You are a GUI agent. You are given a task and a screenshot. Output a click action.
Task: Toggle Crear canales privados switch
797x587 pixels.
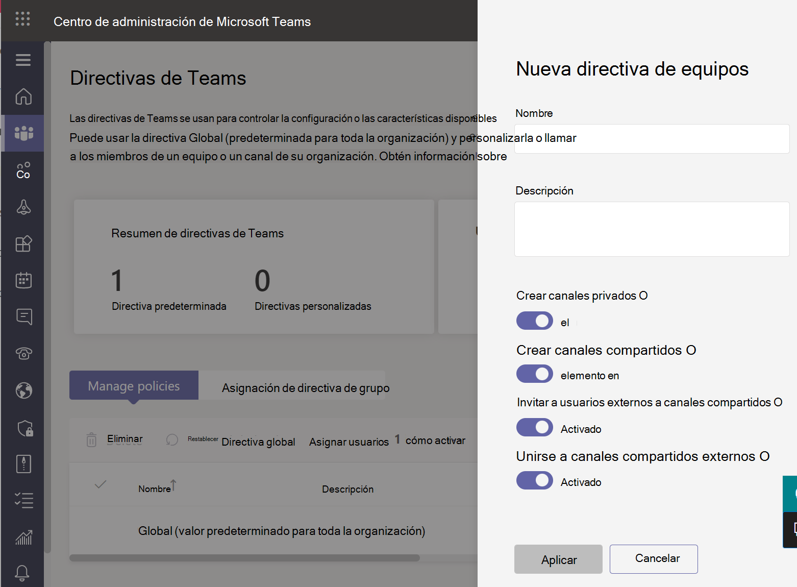point(535,321)
